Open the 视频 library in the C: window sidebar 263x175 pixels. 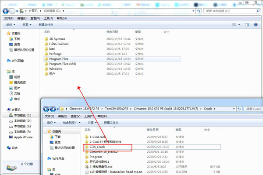[14, 77]
